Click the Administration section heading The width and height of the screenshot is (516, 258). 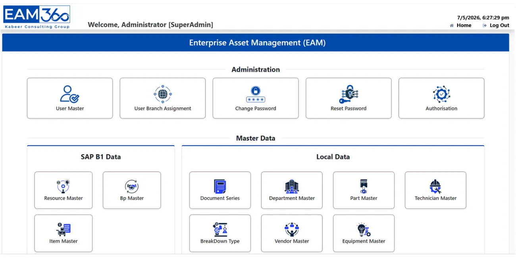click(256, 69)
